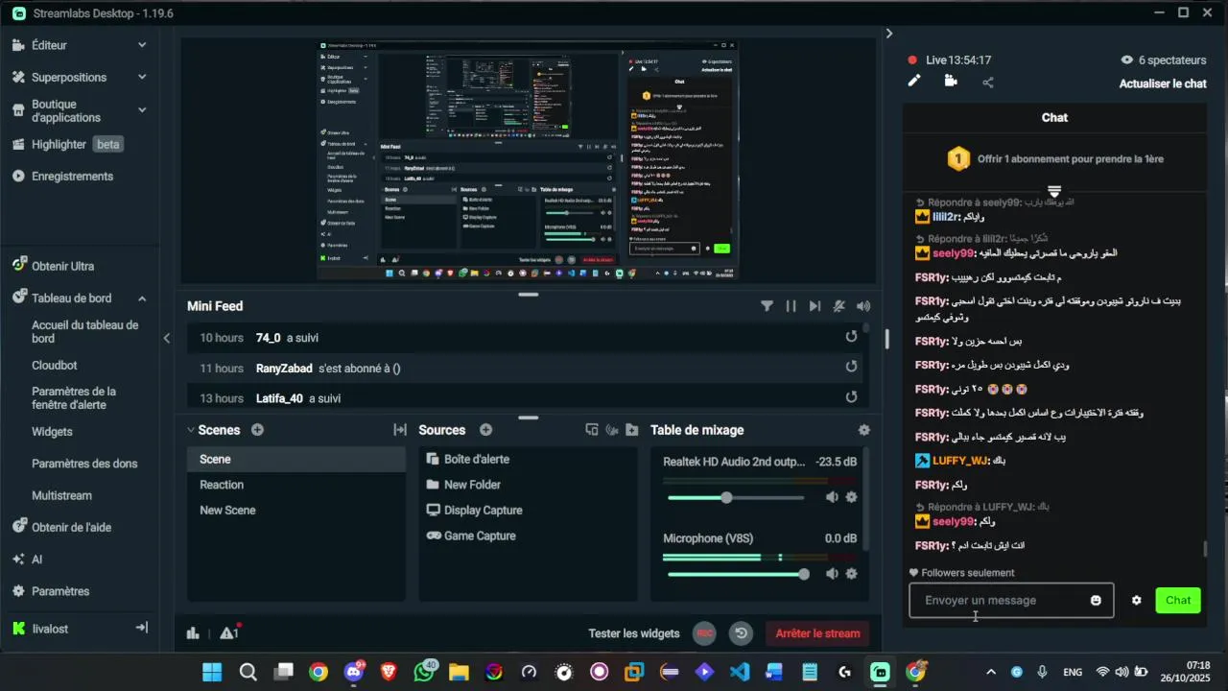
Task: Add a new scene with plus icon
Action: (257, 430)
